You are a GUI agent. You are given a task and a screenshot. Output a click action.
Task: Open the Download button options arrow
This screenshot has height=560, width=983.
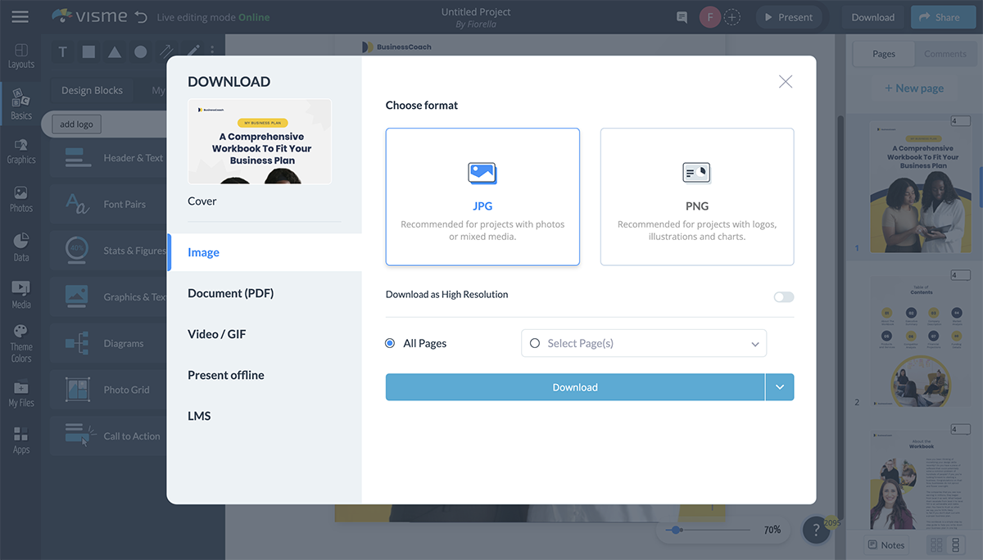[x=779, y=387]
